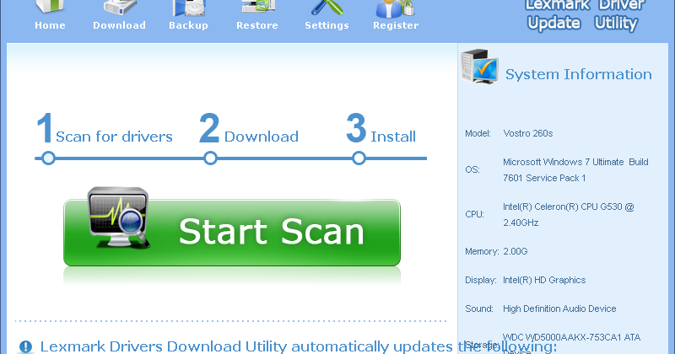Screen dimensions: 675x354
Task: Click the Sound value High Definition Audio Device
Action: (x=559, y=308)
